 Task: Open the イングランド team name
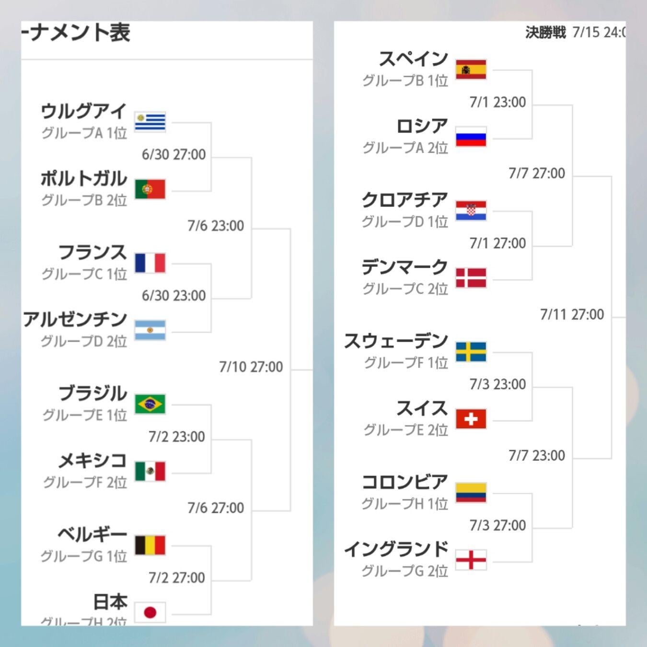coord(396,549)
